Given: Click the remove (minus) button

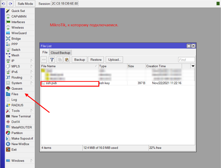Looking at the screenshot, I should pyautogui.click(x=44, y=60).
